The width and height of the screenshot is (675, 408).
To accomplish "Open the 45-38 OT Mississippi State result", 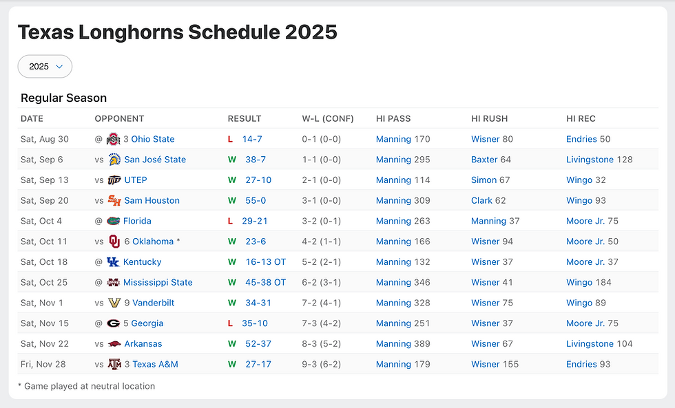I will [x=265, y=283].
